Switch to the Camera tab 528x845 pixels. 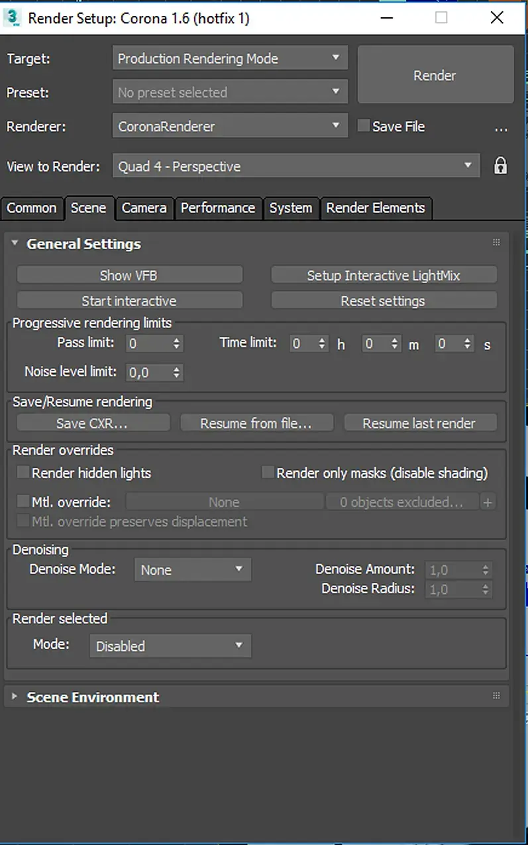144,208
